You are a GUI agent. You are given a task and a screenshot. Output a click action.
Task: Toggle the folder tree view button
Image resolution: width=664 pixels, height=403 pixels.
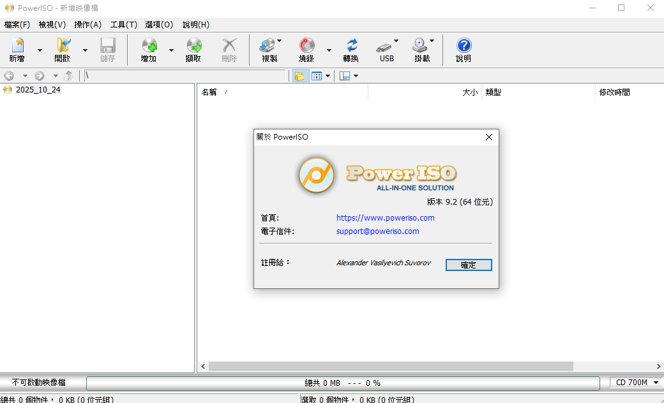[299, 76]
